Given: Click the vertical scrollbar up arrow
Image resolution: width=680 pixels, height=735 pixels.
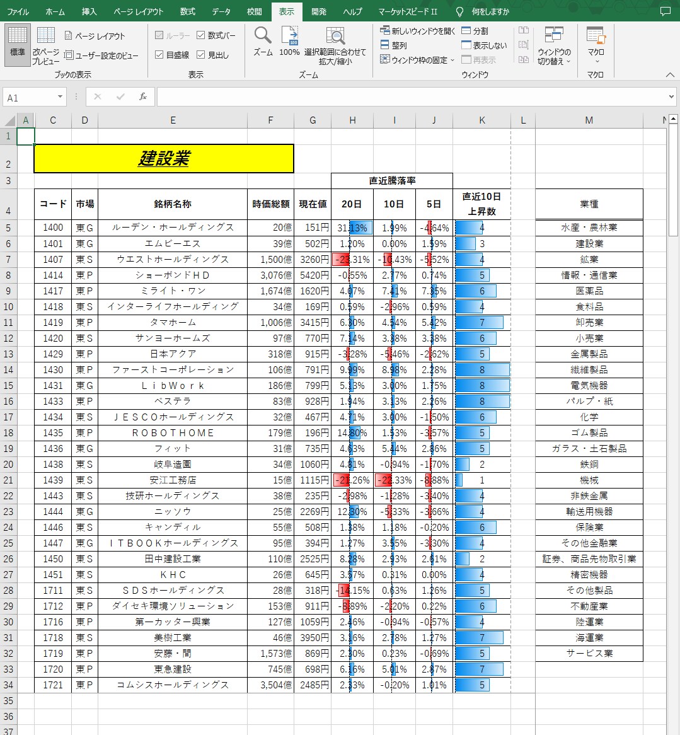Looking at the screenshot, I should coord(673,119).
